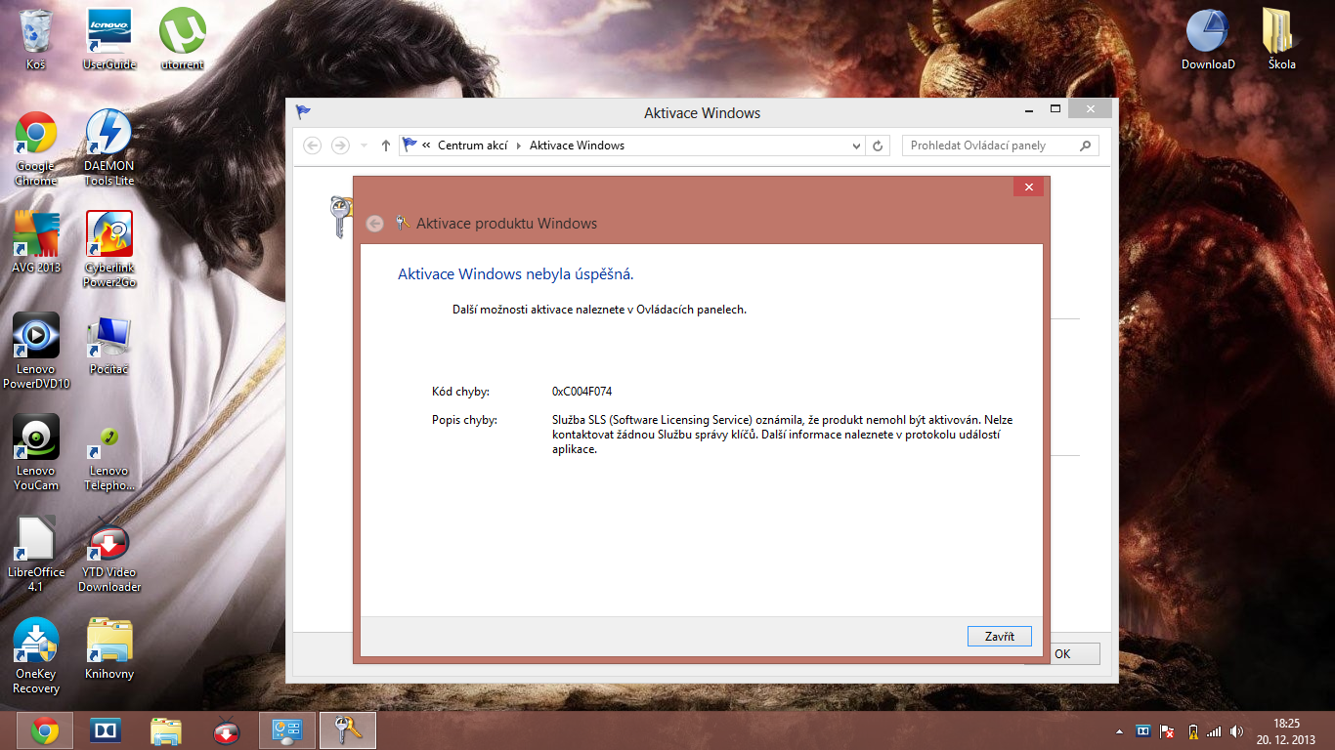Click the back arrow in the activation dialog
The height and width of the screenshot is (750, 1335).
coord(374,224)
